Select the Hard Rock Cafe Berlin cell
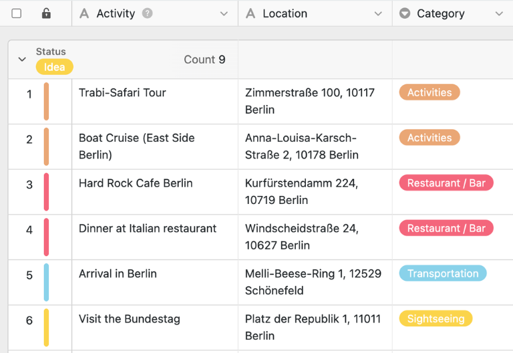This screenshot has height=353, width=513. (x=155, y=192)
